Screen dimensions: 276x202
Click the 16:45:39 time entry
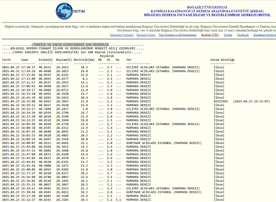click(x=28, y=97)
